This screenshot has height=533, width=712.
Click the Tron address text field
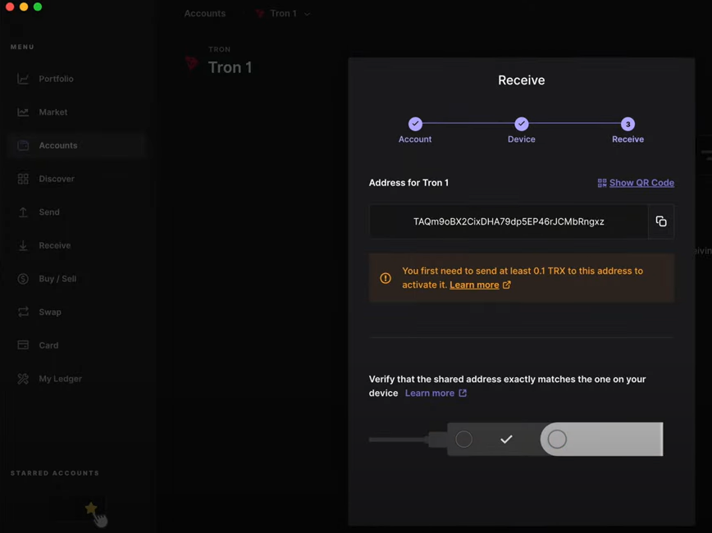click(509, 221)
